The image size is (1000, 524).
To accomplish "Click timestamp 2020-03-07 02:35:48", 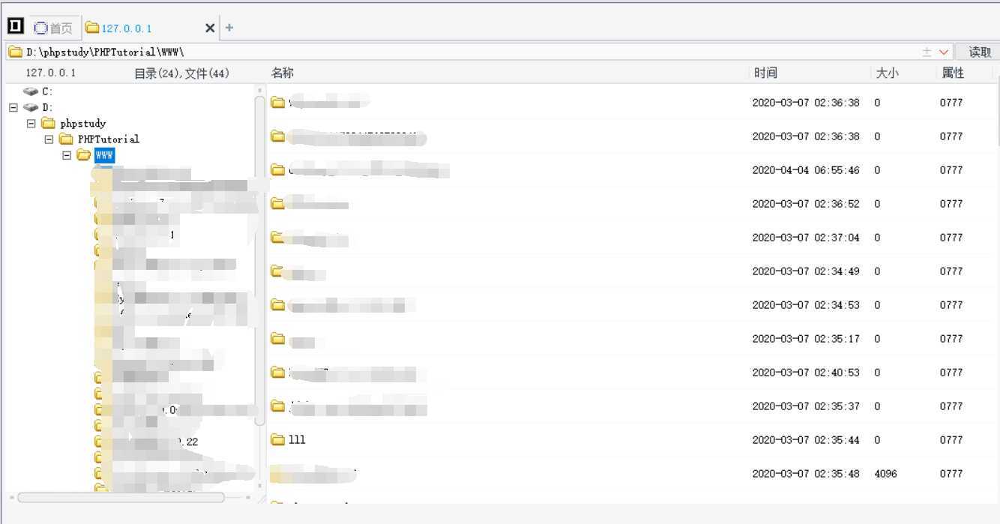I will (806, 474).
